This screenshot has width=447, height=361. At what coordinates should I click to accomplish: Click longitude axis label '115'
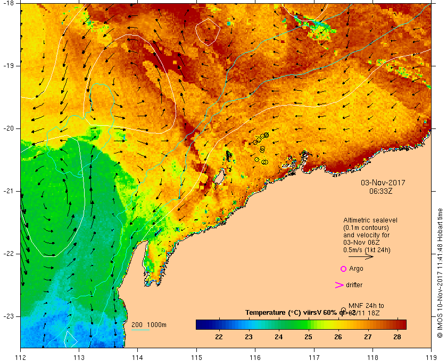point(196,357)
